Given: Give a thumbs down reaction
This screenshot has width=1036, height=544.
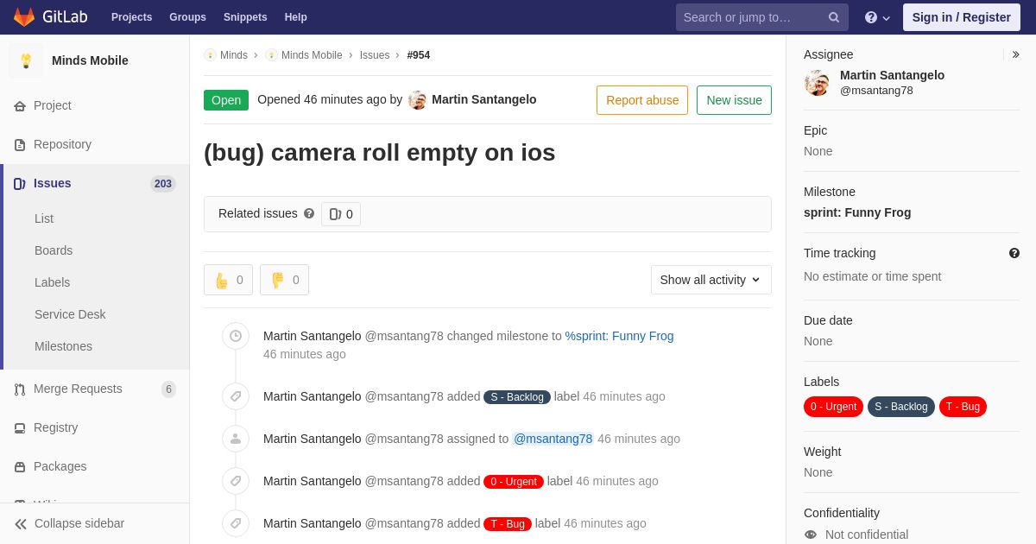Looking at the screenshot, I should 284,280.
